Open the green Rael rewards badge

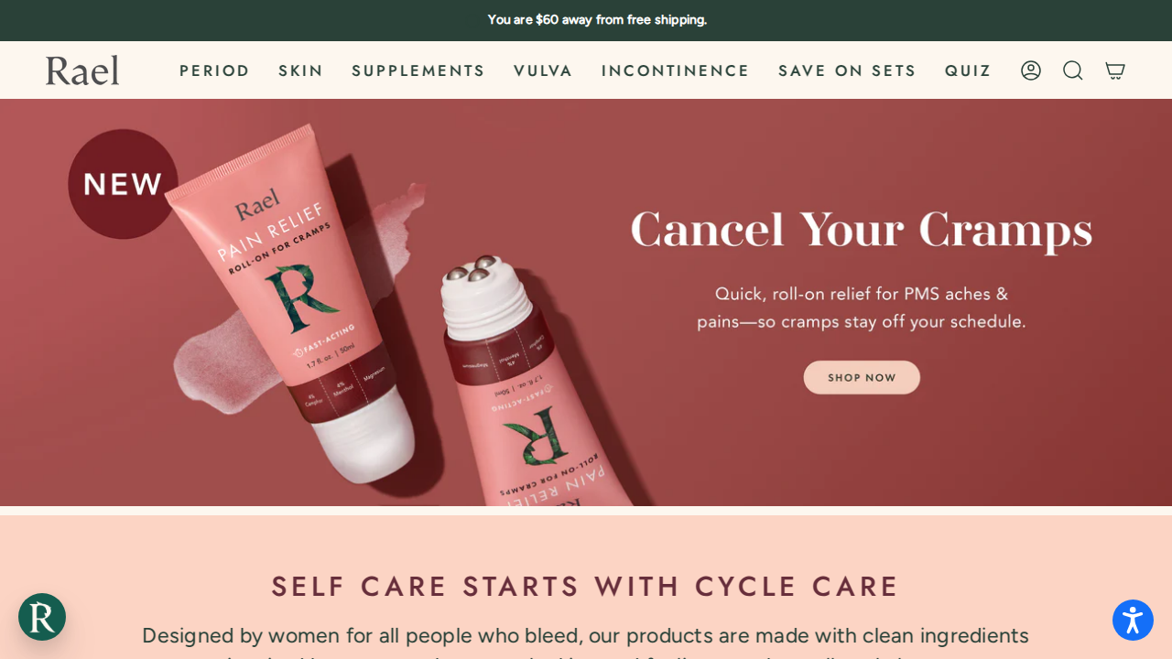point(42,617)
